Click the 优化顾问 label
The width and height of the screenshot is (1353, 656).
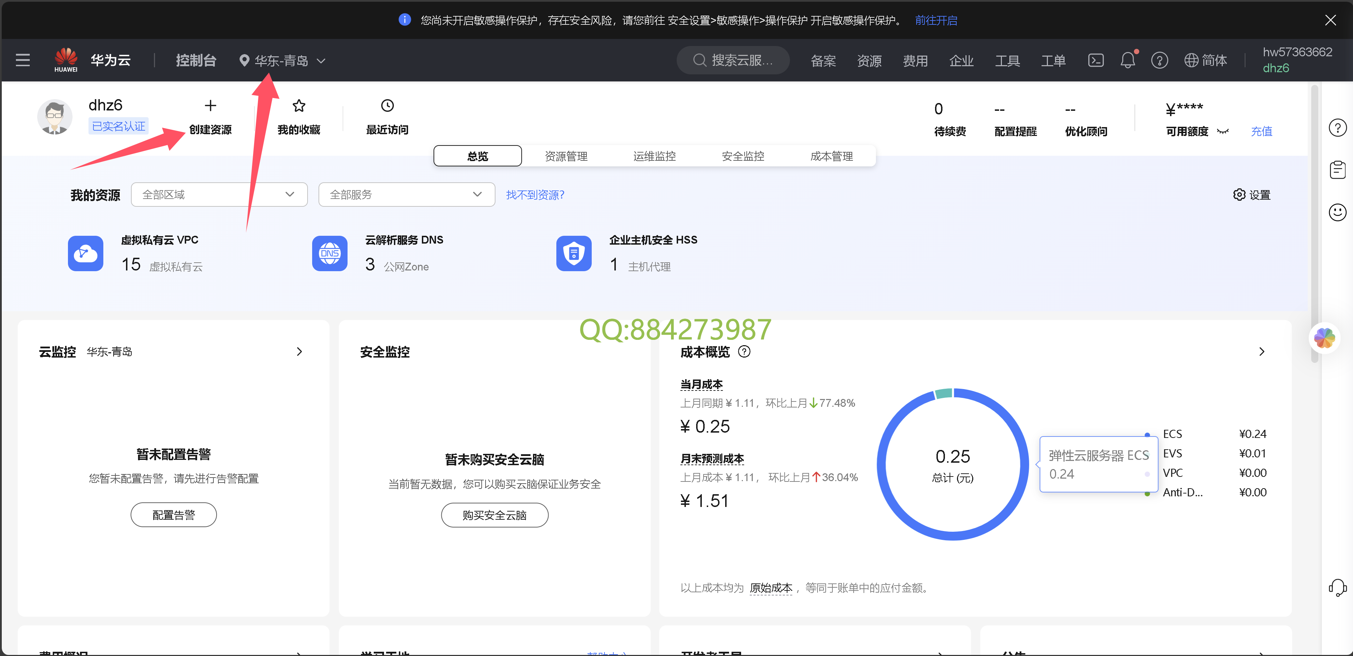point(1086,131)
